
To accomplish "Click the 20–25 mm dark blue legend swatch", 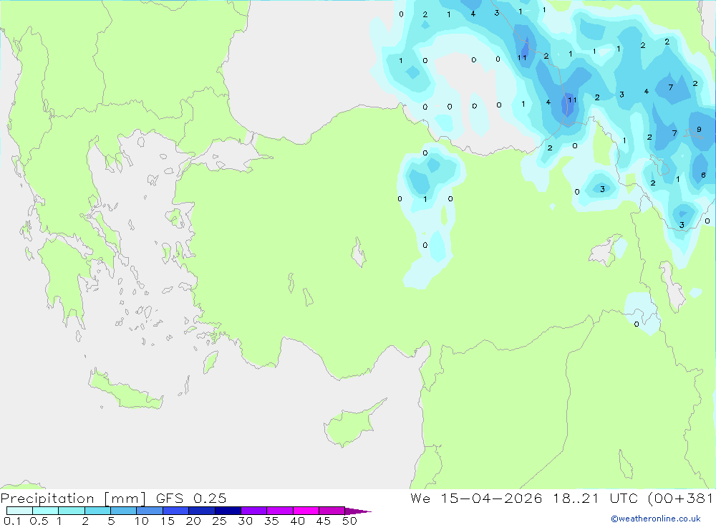I will (201, 511).
